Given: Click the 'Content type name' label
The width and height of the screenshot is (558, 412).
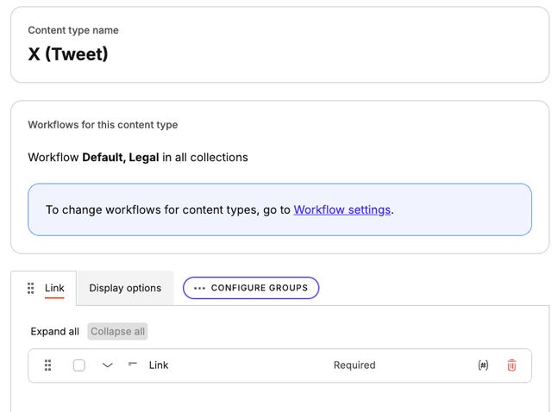Looking at the screenshot, I should (x=73, y=30).
